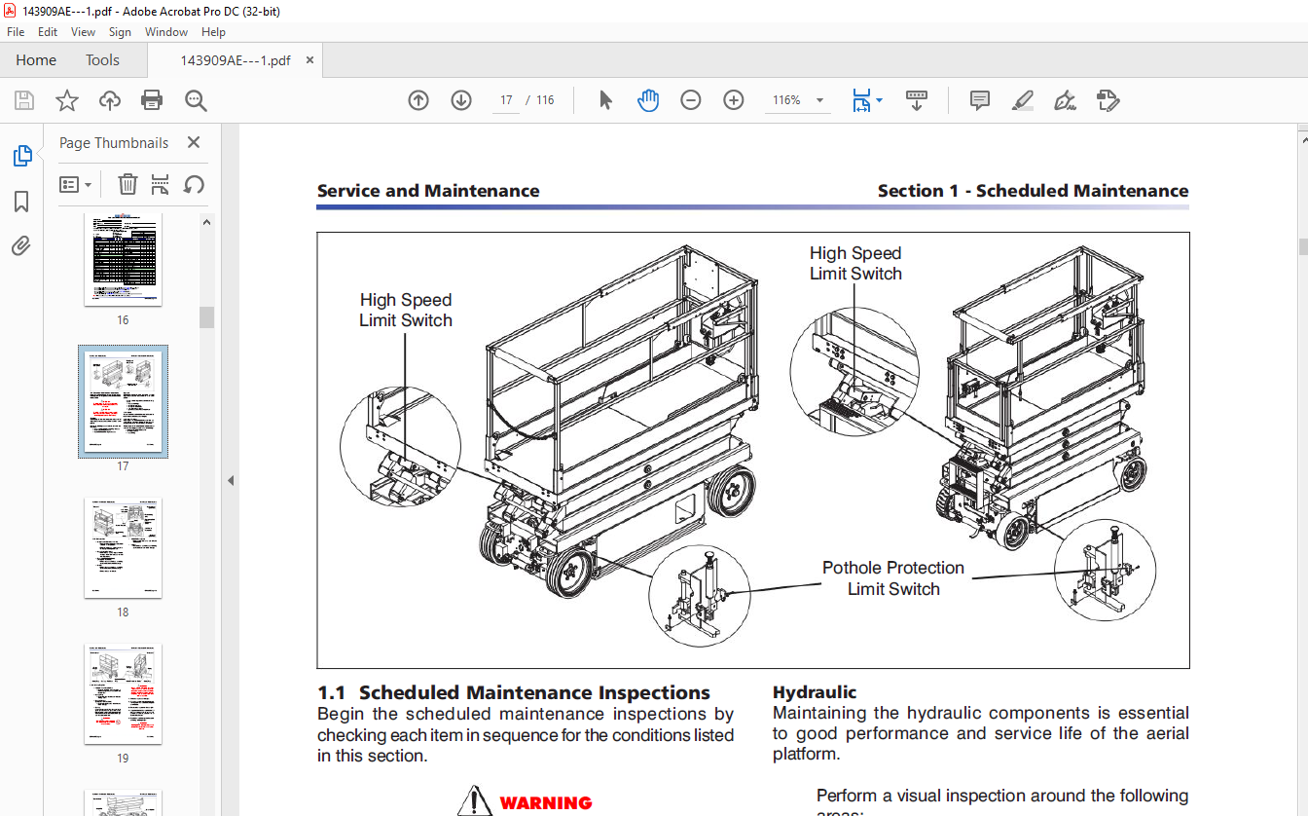Viewport: 1308px width, 816px height.
Task: Open the File menu
Action: [x=16, y=32]
